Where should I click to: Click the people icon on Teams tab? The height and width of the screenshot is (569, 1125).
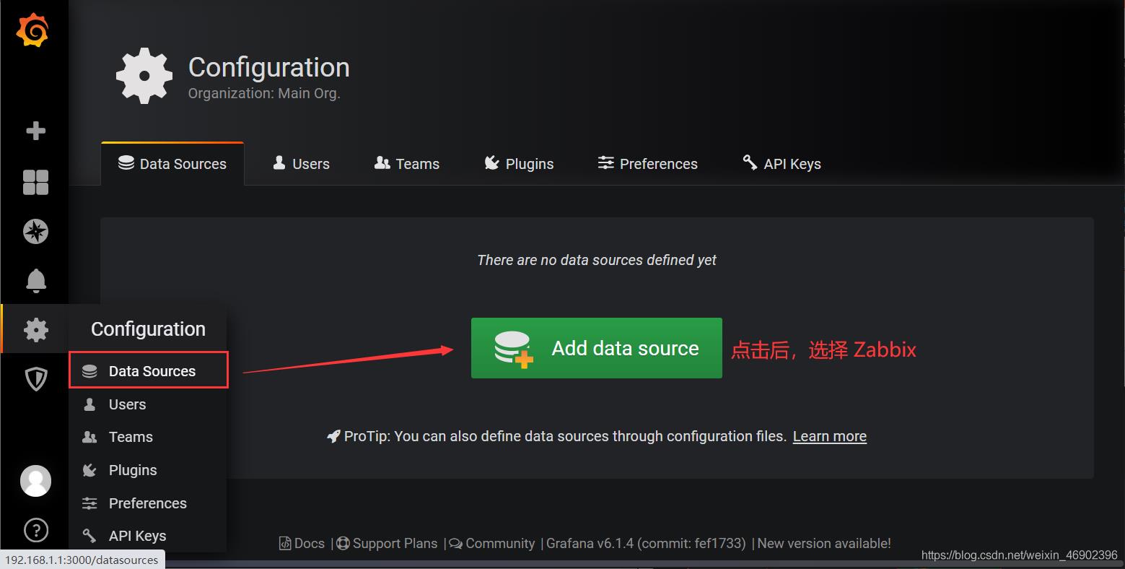[x=382, y=163]
